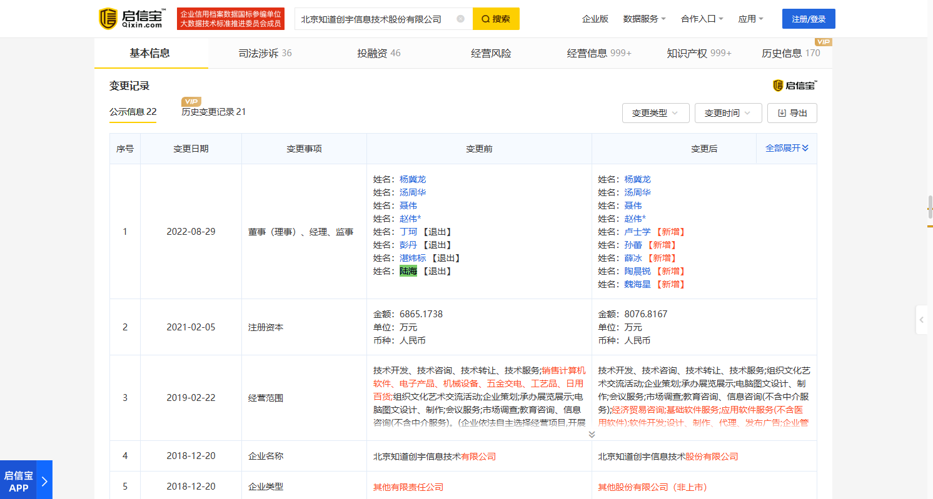Click the collapse arrow on right sidebar

[922, 320]
